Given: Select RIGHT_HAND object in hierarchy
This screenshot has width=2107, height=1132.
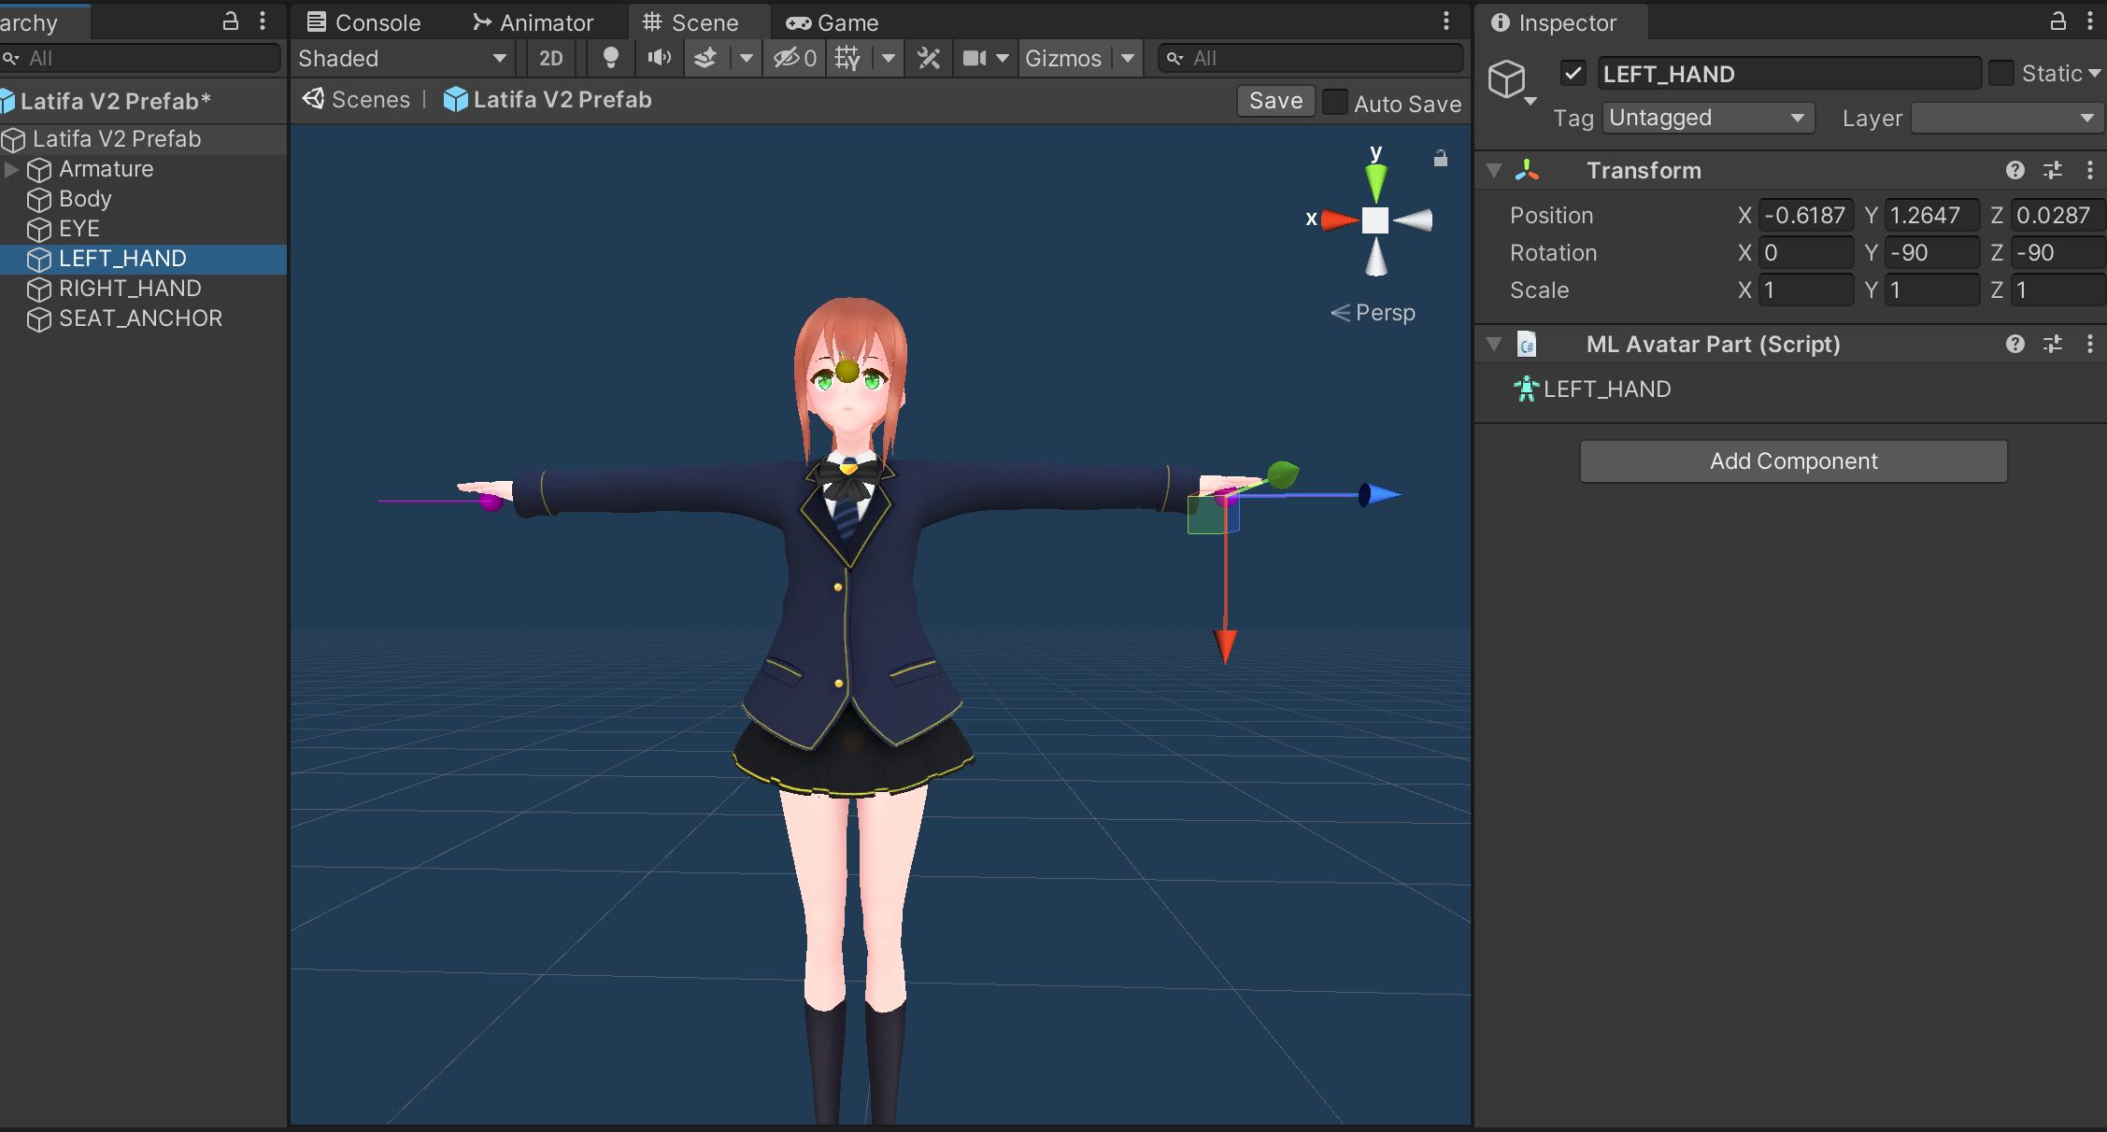Looking at the screenshot, I should pos(130,289).
